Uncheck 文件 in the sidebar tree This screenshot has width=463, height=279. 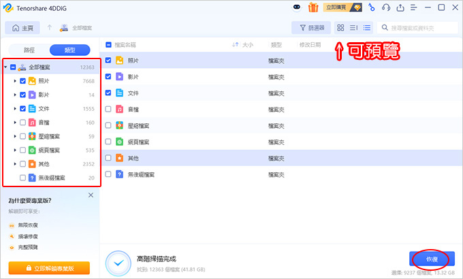(x=22, y=109)
